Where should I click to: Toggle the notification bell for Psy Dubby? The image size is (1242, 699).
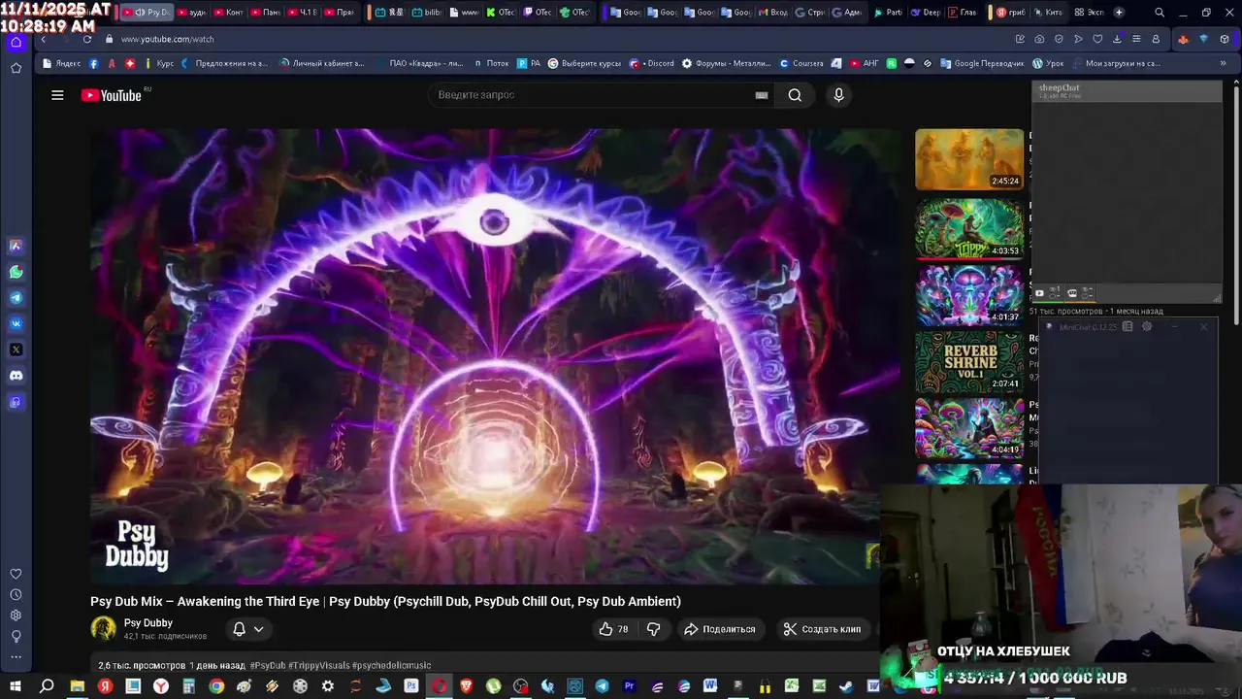tap(239, 629)
